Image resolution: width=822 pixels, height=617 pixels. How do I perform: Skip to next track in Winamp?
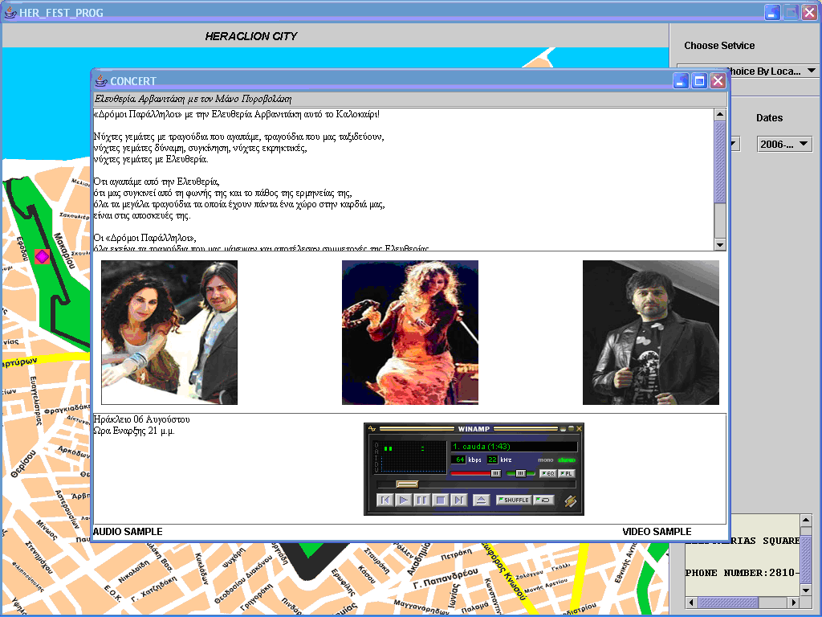pos(459,500)
